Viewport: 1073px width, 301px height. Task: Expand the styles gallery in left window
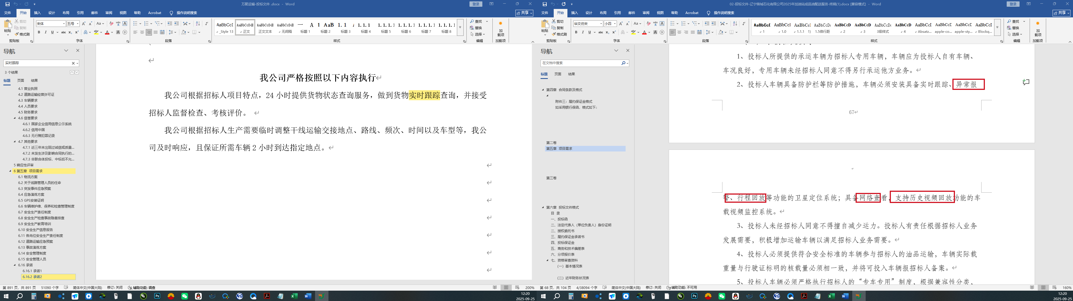tap(460, 27)
